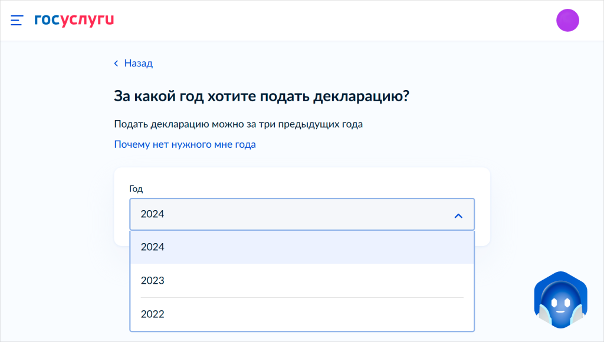Click the blue 'гос' part of logo
Screen dimensions: 604x342
(47, 20)
